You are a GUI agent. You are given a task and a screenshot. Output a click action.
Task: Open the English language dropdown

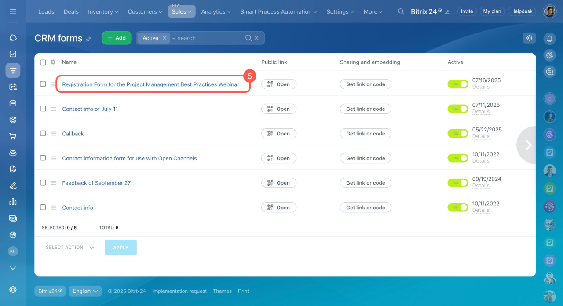85,291
